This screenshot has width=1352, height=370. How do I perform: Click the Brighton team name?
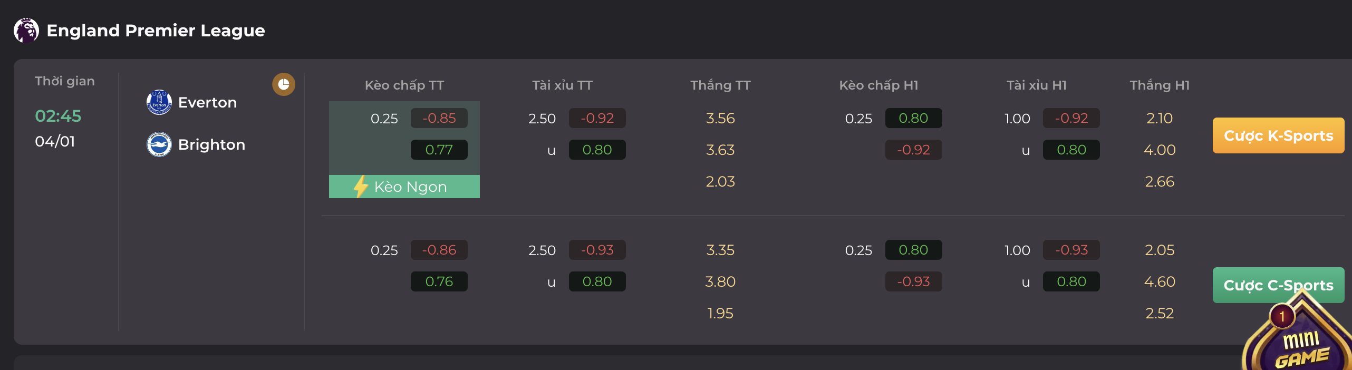pos(211,144)
